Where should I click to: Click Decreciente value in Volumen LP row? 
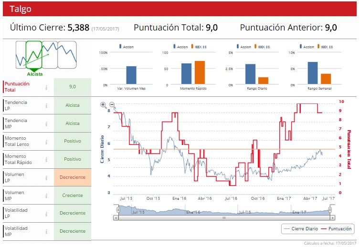pyautogui.click(x=73, y=177)
